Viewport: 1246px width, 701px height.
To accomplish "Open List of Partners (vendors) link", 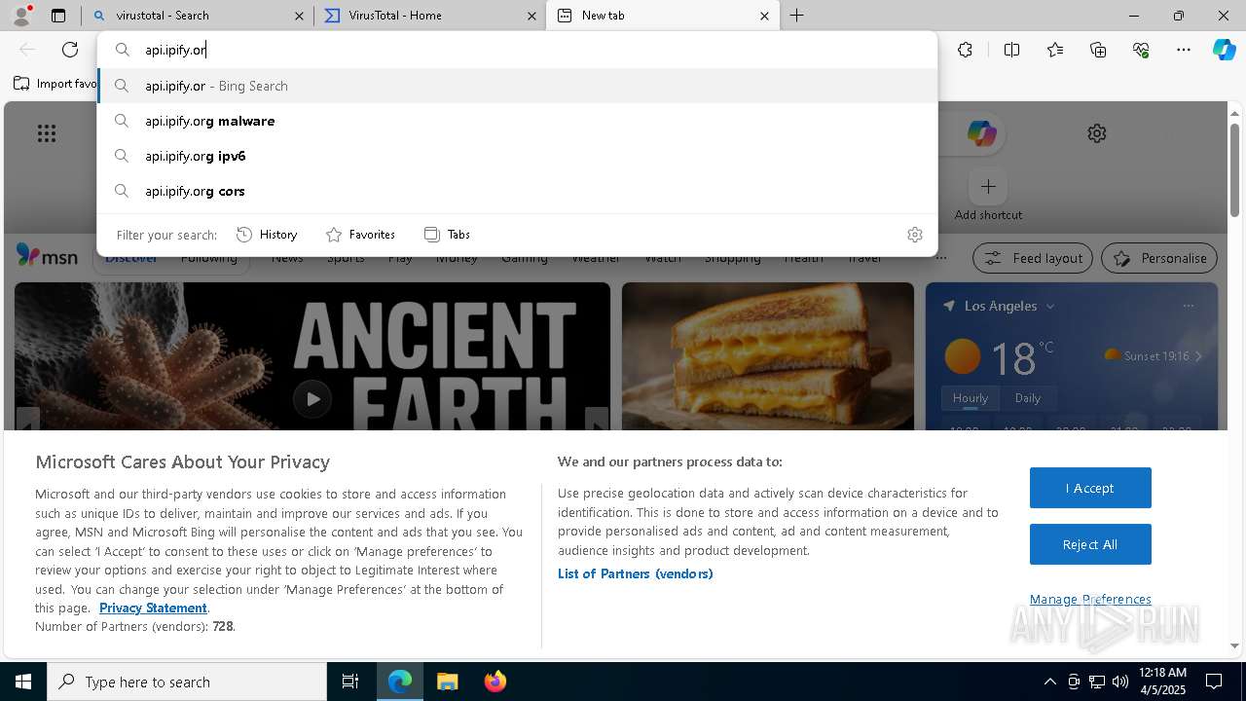I will click(x=635, y=573).
